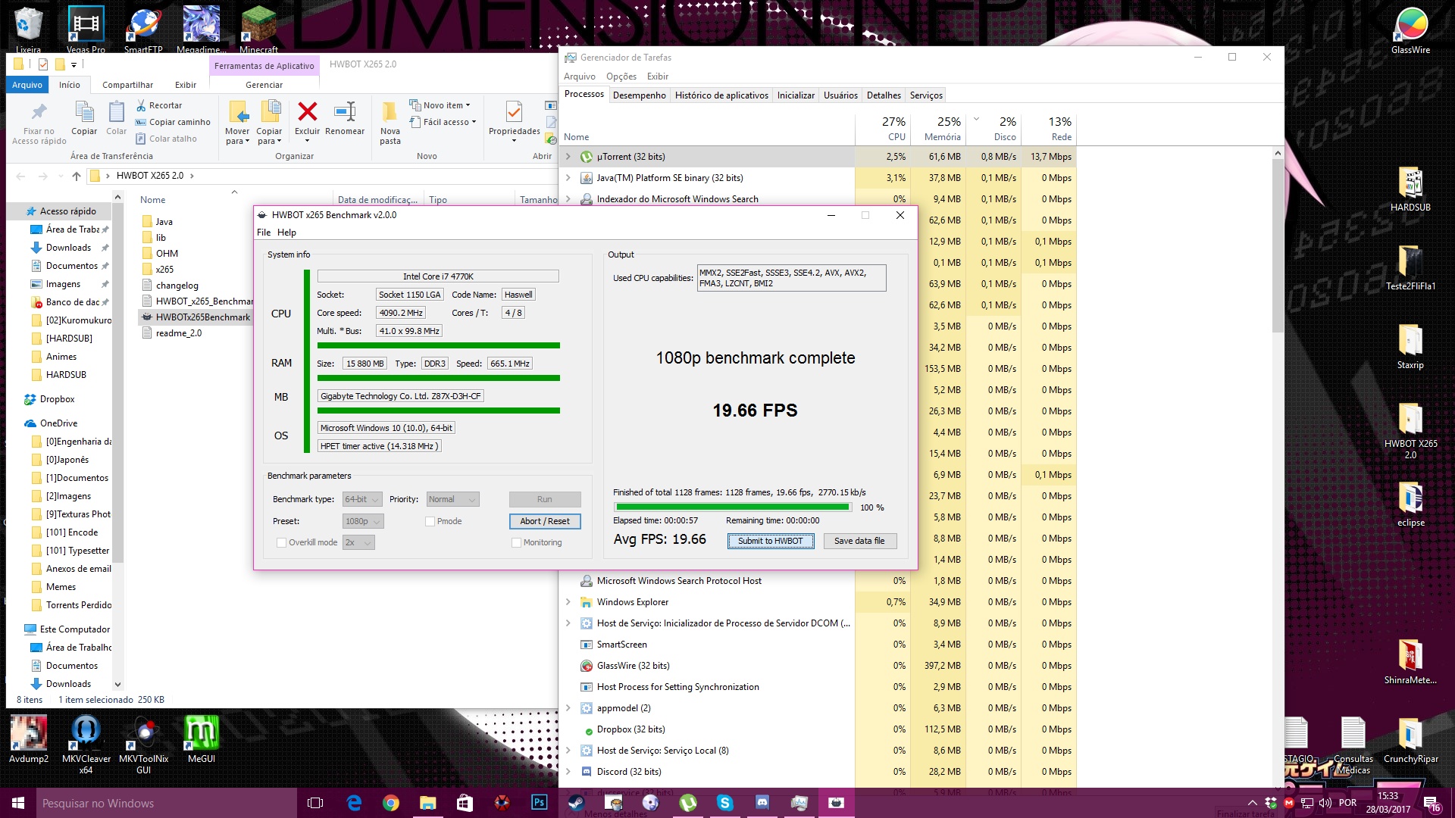Open Opções menu in Task Manager
This screenshot has width=1455, height=818.
point(621,76)
